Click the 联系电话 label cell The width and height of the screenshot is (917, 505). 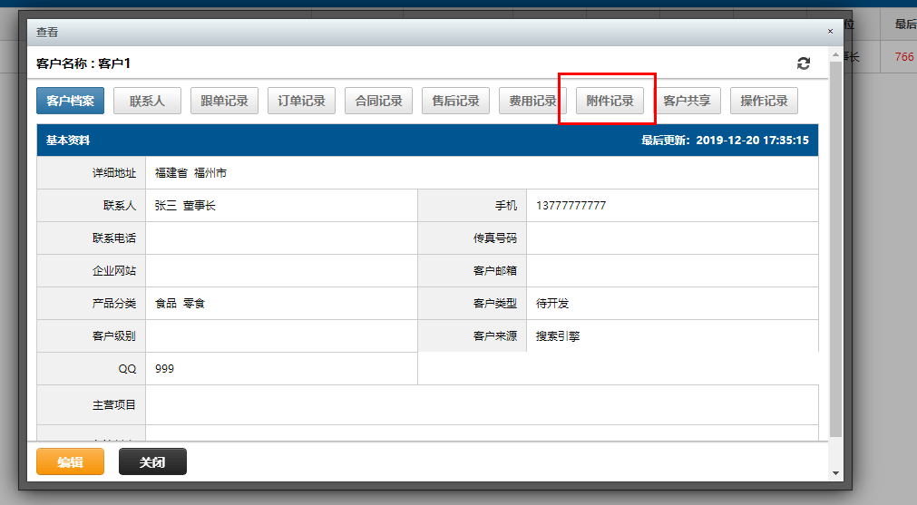pyautogui.click(x=92, y=238)
